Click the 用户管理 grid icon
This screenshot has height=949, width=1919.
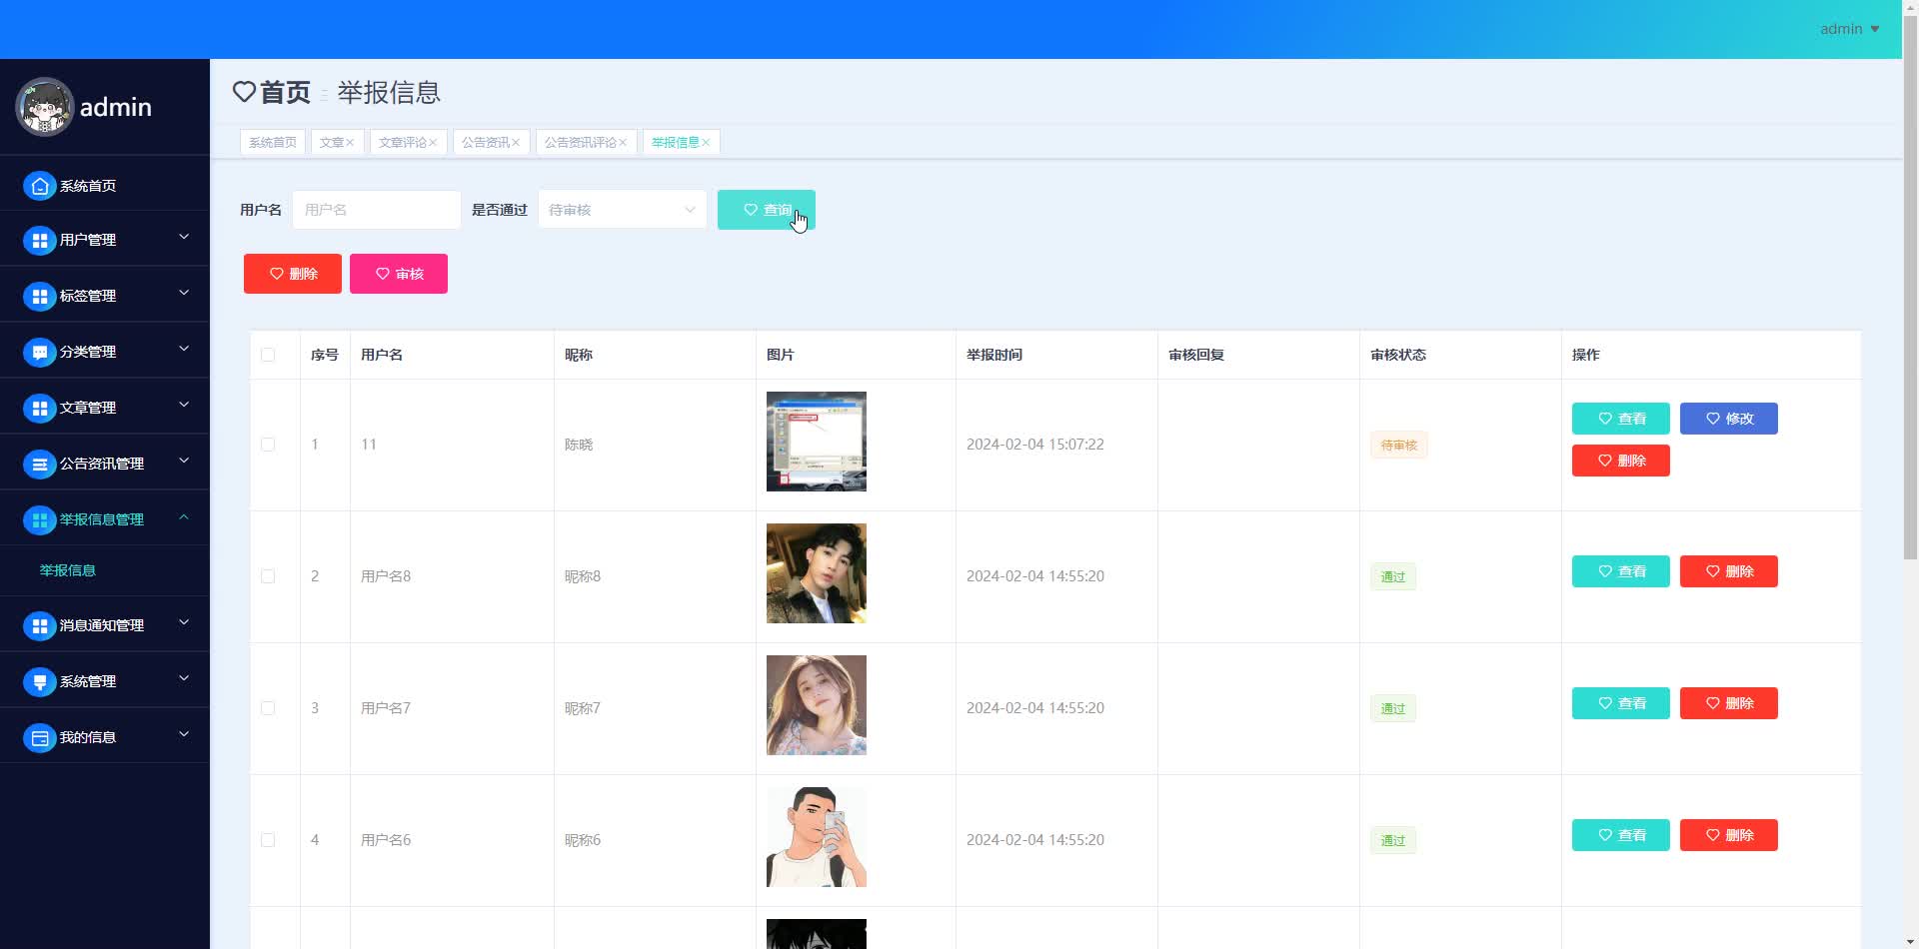tap(39, 240)
